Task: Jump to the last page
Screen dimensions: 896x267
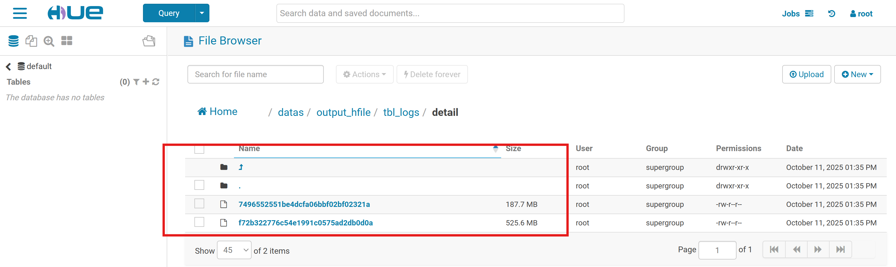Action: (x=840, y=250)
